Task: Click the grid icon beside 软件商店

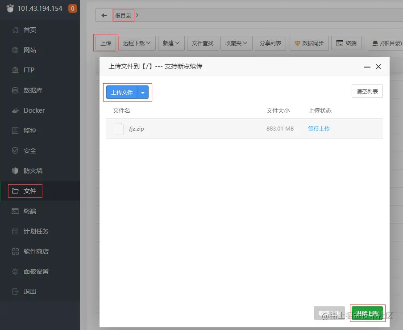Action: [x=15, y=251]
